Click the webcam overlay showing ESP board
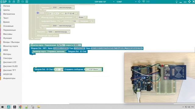The height and width of the screenshot is (109, 195). 159,78
